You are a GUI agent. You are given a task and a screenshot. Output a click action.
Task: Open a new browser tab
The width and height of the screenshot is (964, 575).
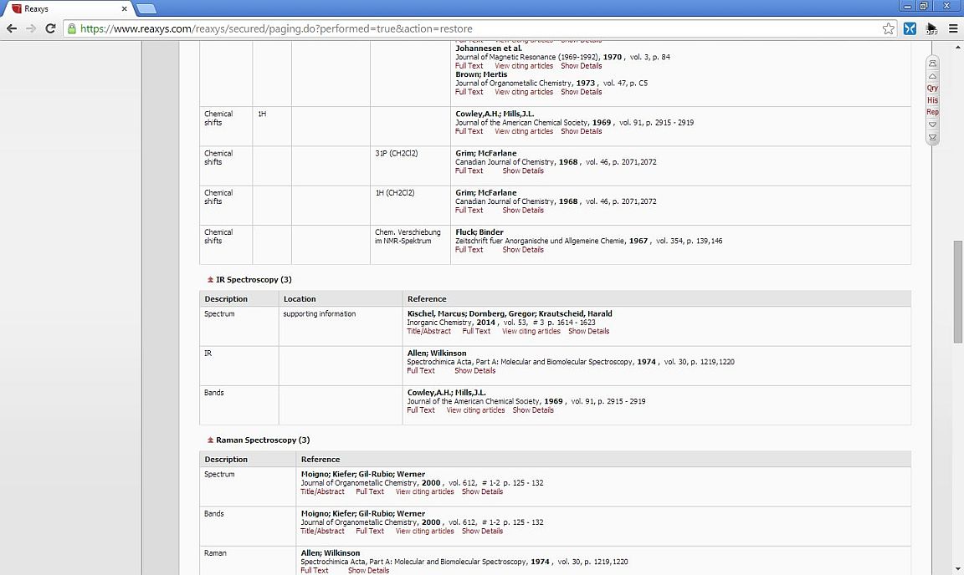[x=146, y=8]
